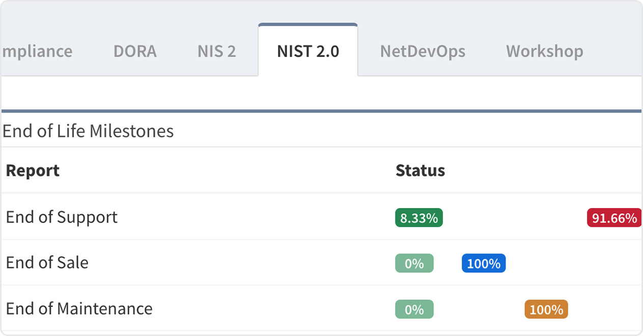Click the blank panel area beneath the tabs
Screen dimensions: 643x336
pos(321,93)
